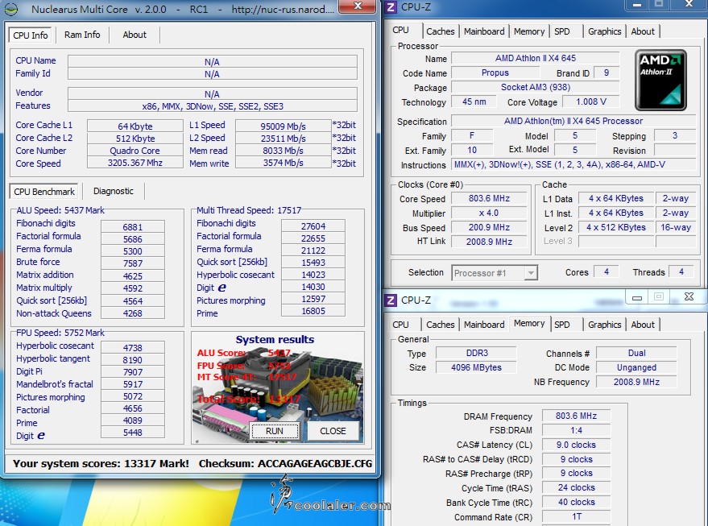Screen dimensions: 708x526
Task: Click the Features field with x86, MMX
Action: point(212,106)
